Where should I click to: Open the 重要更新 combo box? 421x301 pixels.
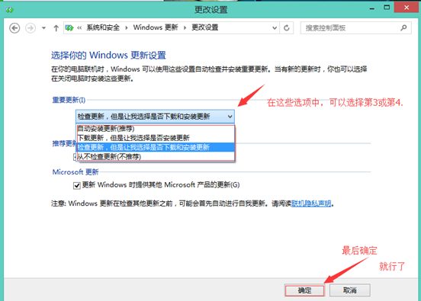(x=155, y=117)
